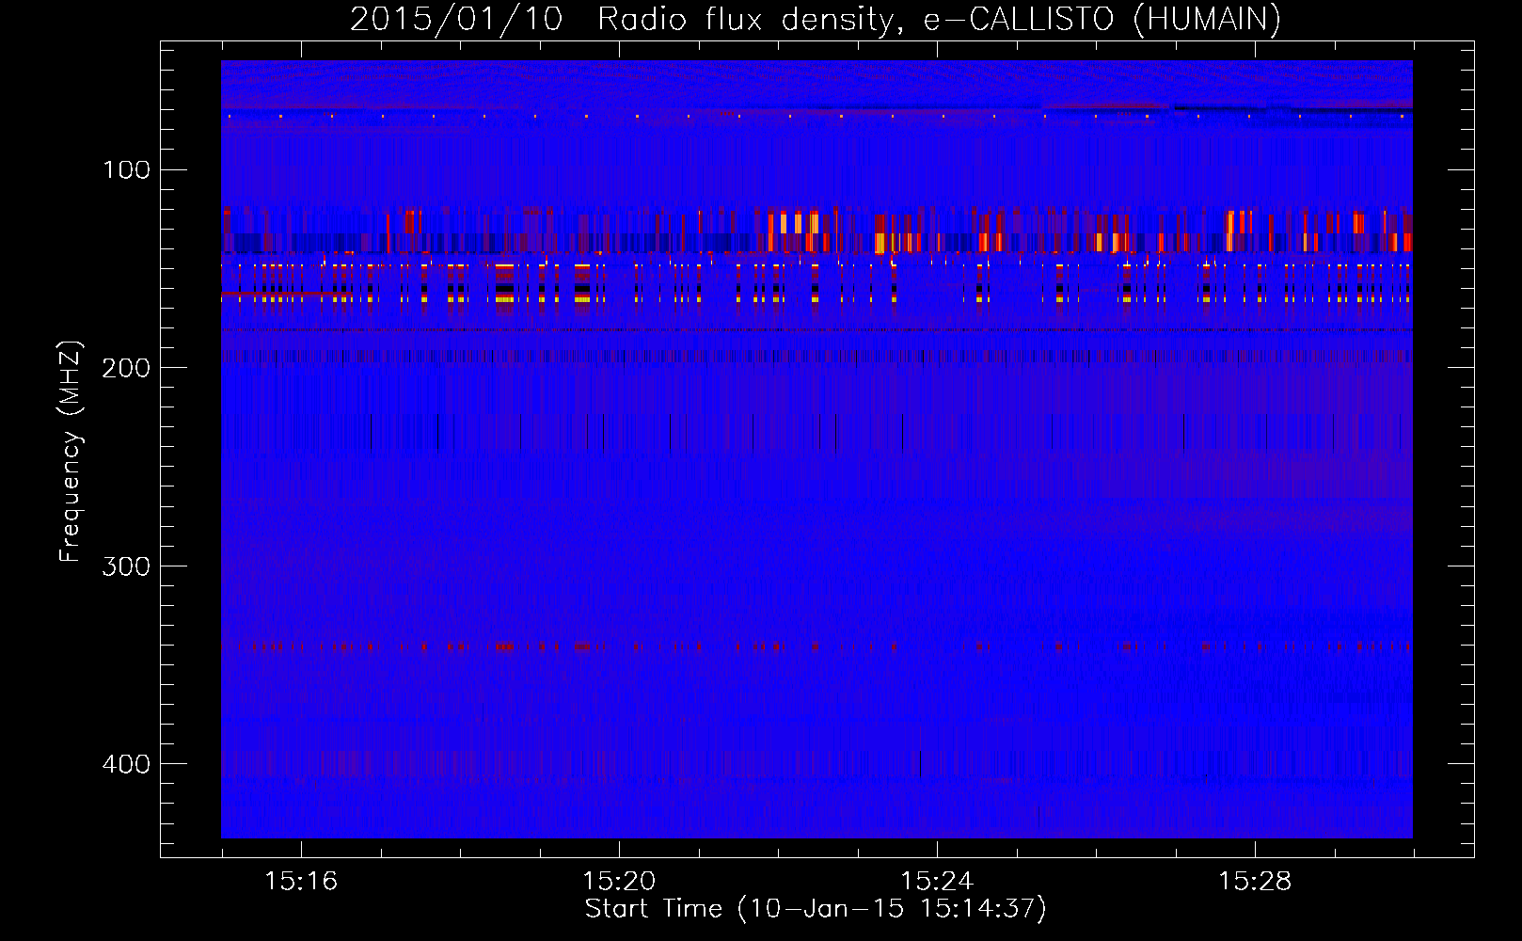The image size is (1522, 941).
Task: Select the 400 frequency tick label
Action: tap(126, 763)
